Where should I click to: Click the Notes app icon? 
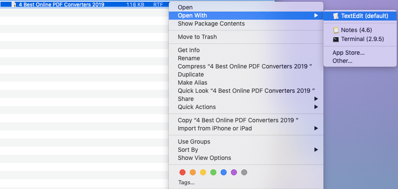336,30
